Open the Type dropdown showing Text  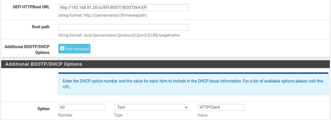pos(151,107)
